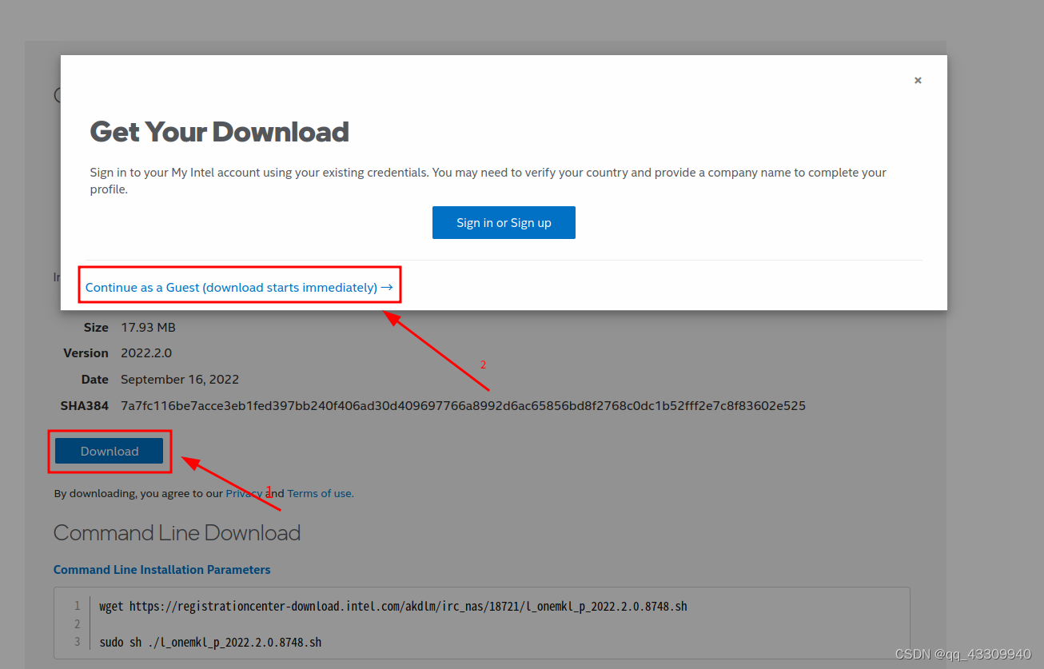
Task: Continue as a Guest download link
Action: pos(239,287)
